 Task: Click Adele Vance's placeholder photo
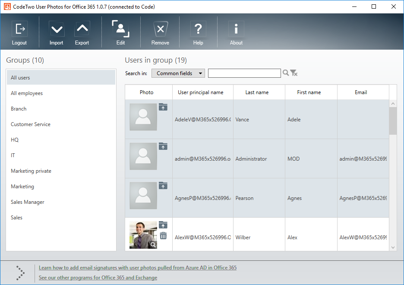pyautogui.click(x=143, y=117)
